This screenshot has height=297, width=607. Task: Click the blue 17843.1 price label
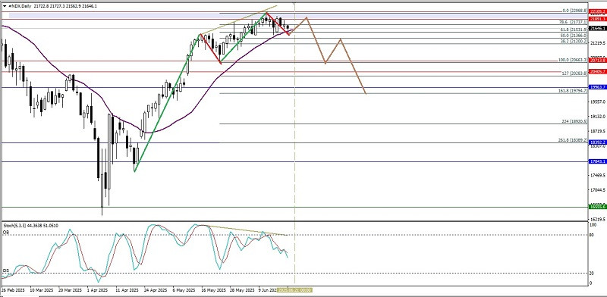click(x=597, y=161)
